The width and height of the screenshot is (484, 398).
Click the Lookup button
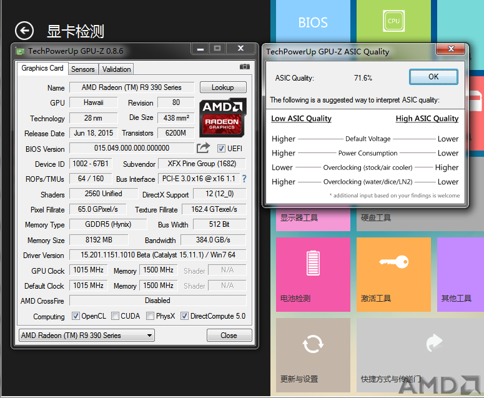pyautogui.click(x=223, y=87)
